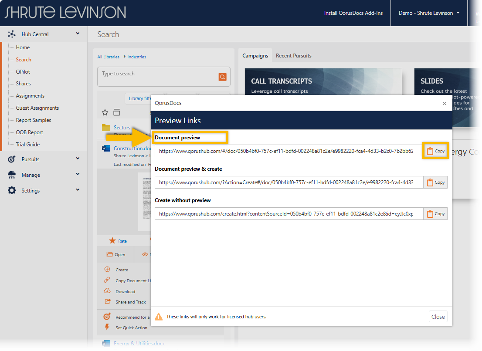Switch to the Recent Pursuits tab
Image resolution: width=482 pixels, height=351 pixels.
[x=293, y=56]
